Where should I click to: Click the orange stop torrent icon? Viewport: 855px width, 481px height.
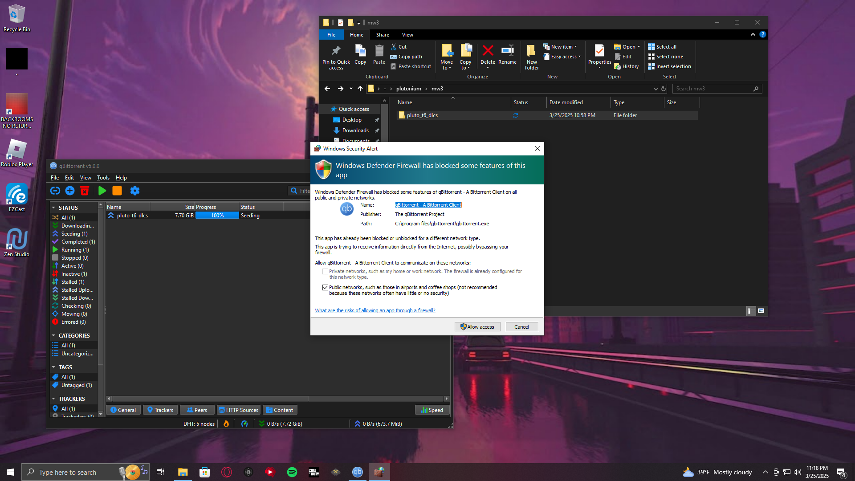point(117,191)
